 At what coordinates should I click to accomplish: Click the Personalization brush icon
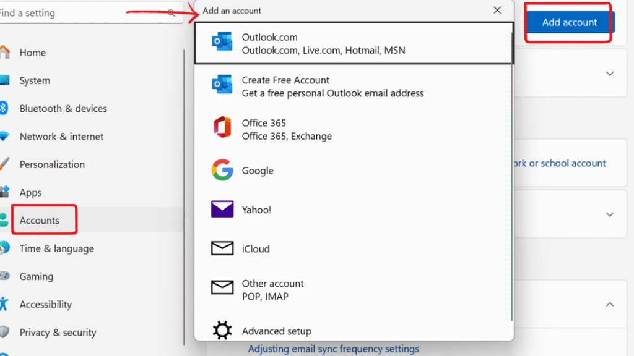4,163
